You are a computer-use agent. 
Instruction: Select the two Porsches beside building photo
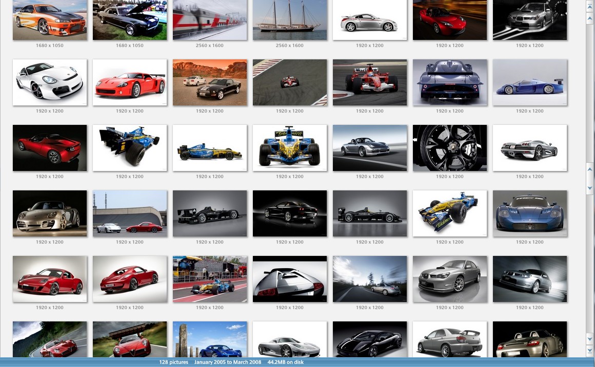pos(130,213)
